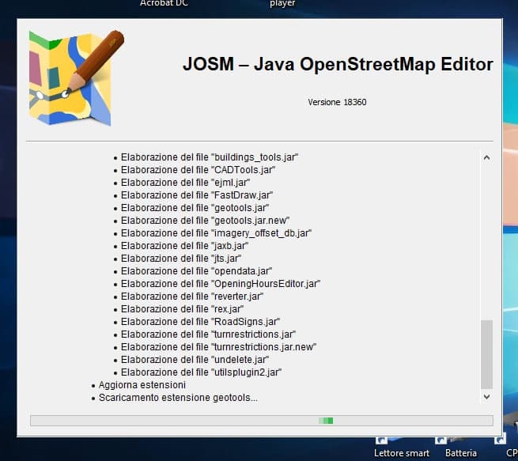Click the JOSM – Java OpenStreetMap Editor title
This screenshot has height=461, width=518.
[x=337, y=65]
